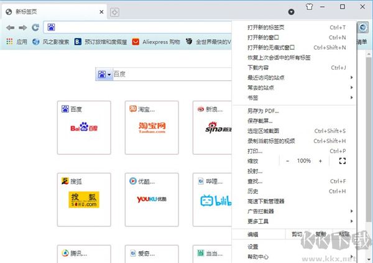Select 历史 menu item
This screenshot has width=373, height=263.
(294, 191)
